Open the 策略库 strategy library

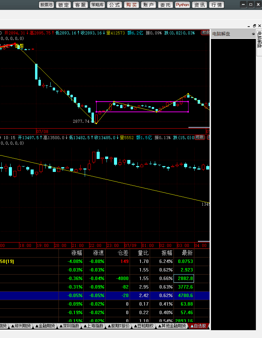click(97, 5)
